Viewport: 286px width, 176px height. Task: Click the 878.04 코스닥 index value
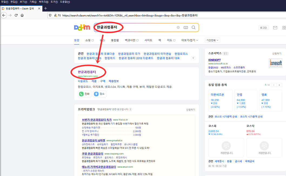pyautogui.click(x=250, y=131)
